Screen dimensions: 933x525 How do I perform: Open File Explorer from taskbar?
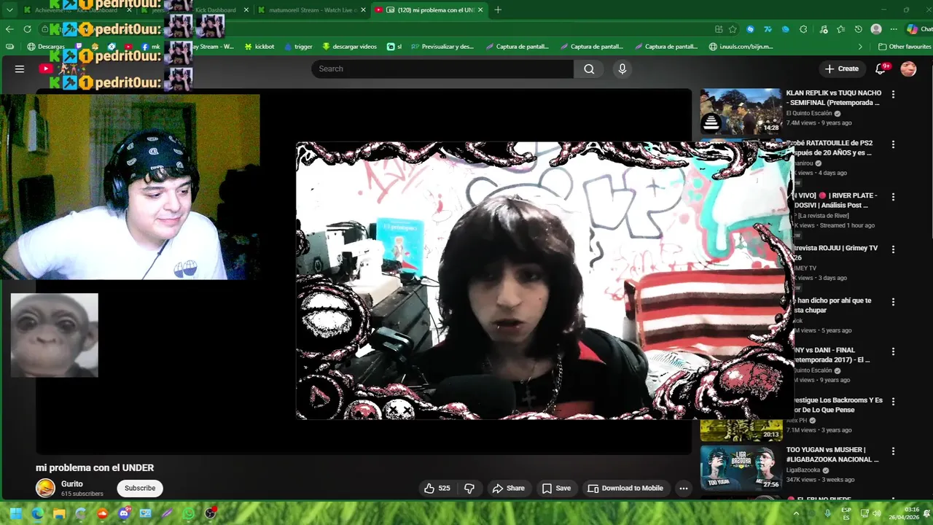click(x=59, y=513)
